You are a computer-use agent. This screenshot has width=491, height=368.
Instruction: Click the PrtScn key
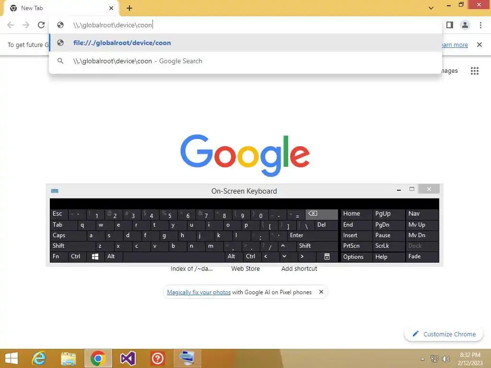(x=356, y=246)
